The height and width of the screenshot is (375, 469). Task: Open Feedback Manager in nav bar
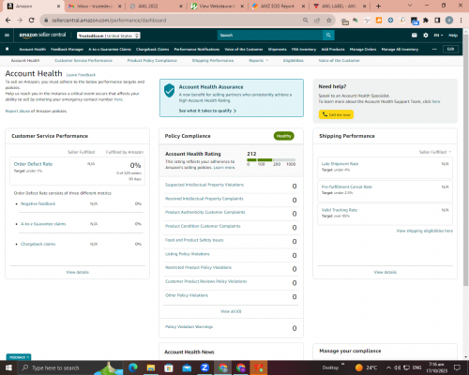(68, 49)
